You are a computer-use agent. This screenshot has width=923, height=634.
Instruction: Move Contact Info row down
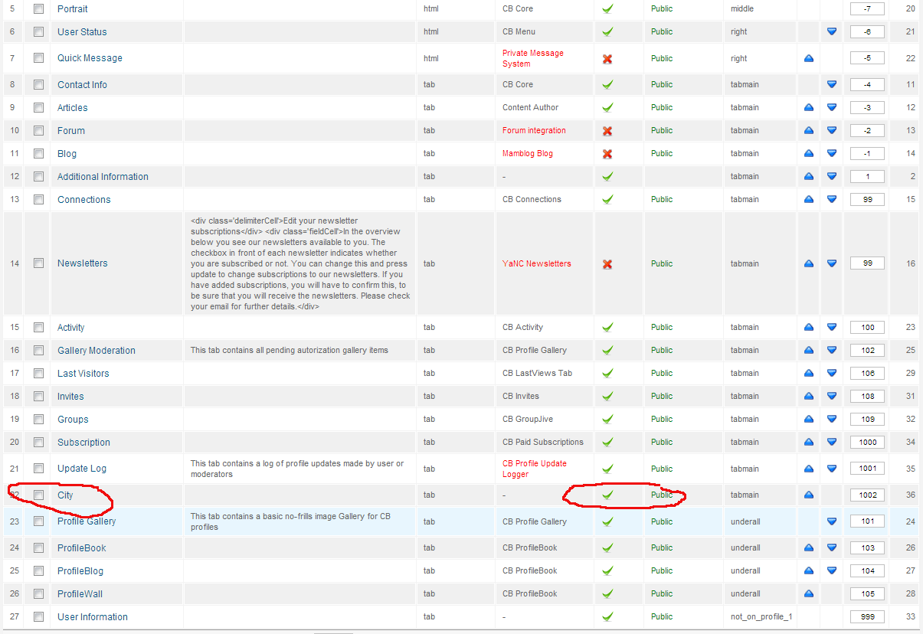[x=832, y=85]
